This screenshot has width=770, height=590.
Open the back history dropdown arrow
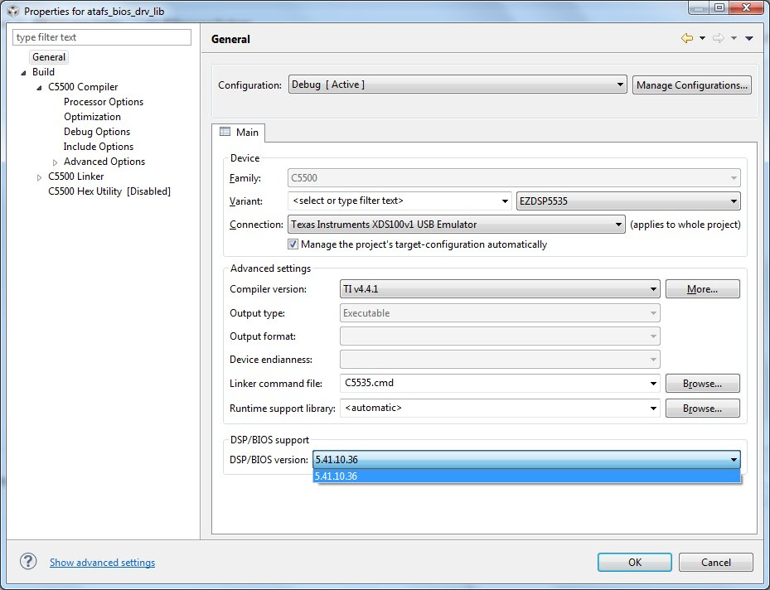point(702,38)
